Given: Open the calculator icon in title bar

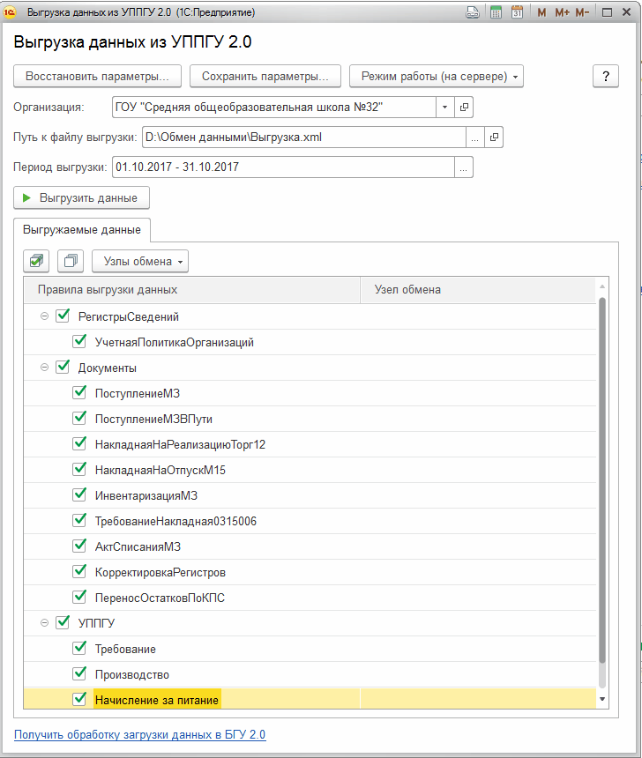Looking at the screenshot, I should pyautogui.click(x=496, y=12).
